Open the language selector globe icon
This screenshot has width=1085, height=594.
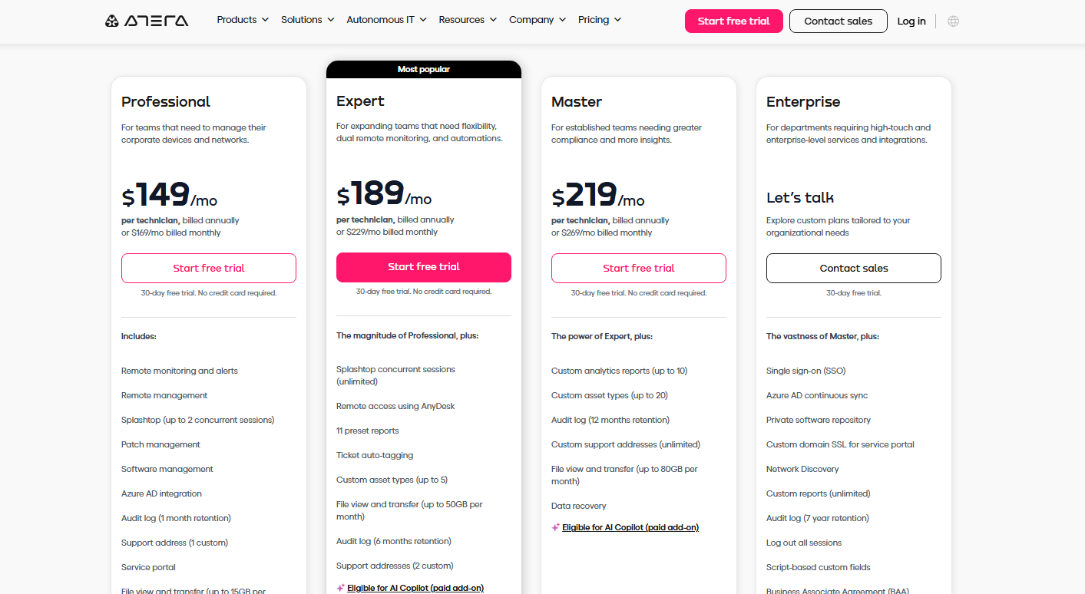click(x=952, y=21)
